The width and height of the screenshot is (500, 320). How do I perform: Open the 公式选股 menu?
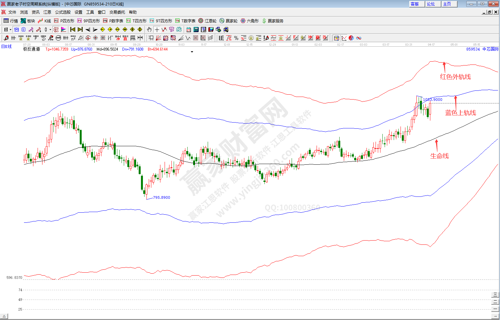click(63, 12)
